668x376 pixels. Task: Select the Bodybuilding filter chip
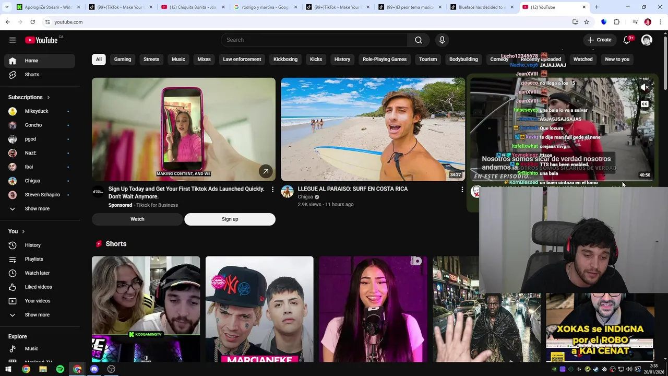(x=463, y=60)
